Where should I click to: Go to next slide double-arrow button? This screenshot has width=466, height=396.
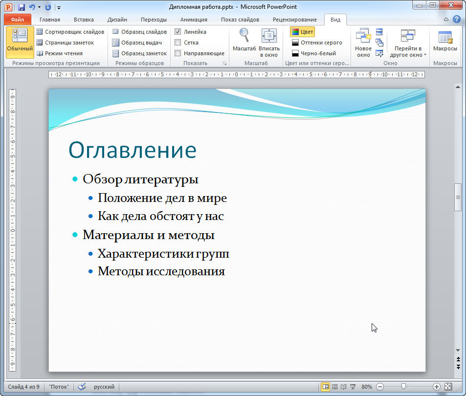458,367
